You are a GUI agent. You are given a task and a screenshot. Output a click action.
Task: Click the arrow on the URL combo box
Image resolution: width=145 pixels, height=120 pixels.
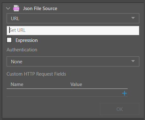pos(133,18)
